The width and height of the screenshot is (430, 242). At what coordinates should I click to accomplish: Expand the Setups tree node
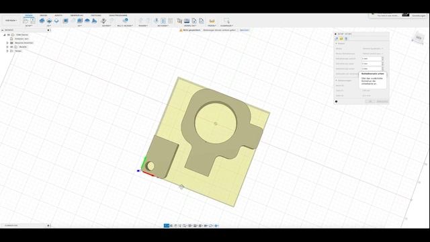pos(7,51)
